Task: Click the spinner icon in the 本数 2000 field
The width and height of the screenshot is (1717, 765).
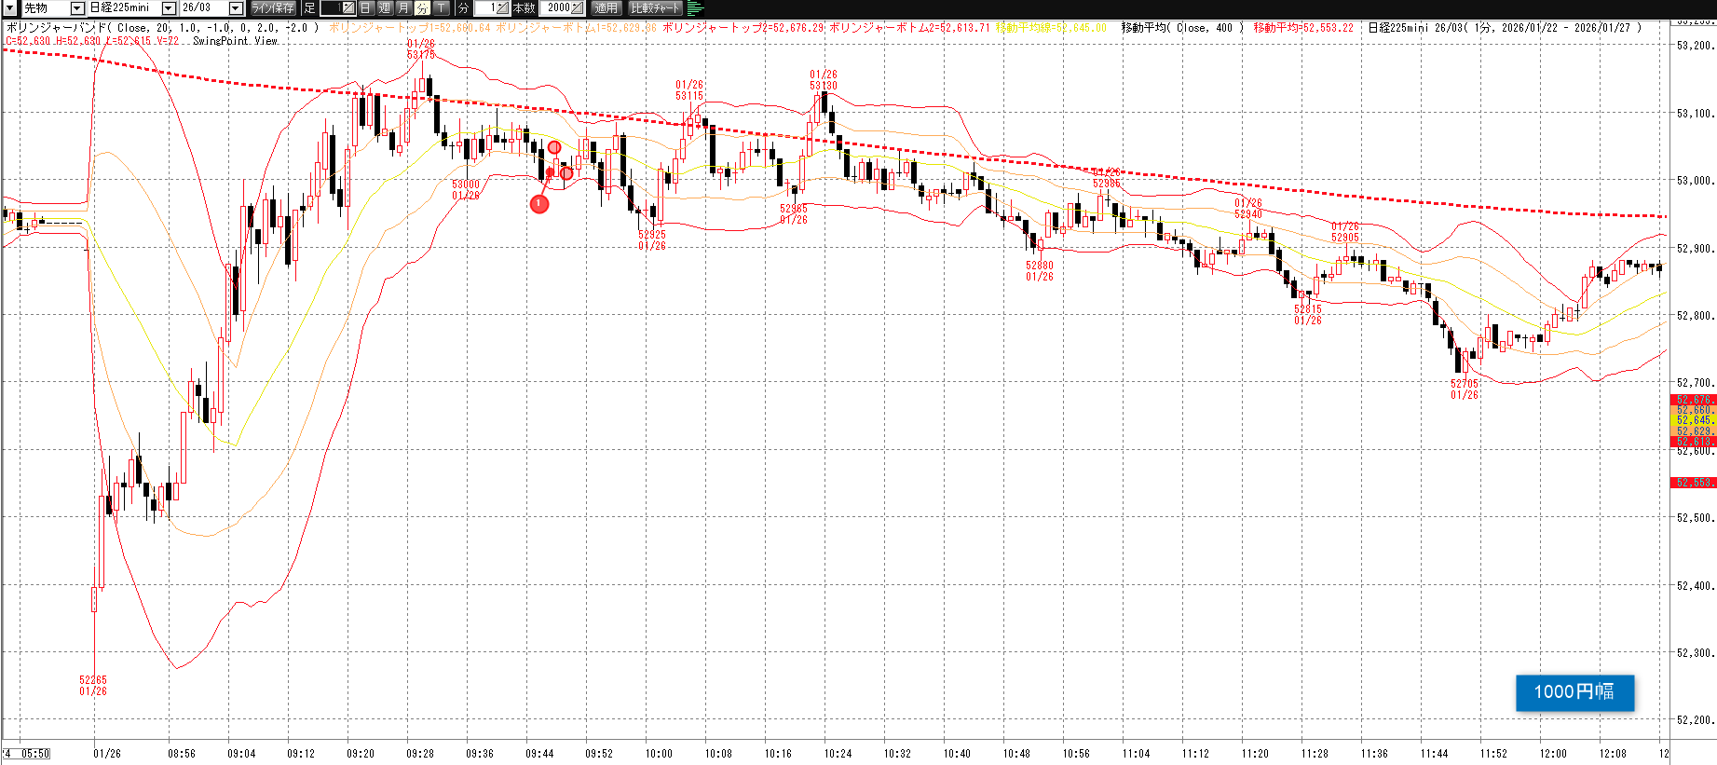Action: [x=578, y=8]
